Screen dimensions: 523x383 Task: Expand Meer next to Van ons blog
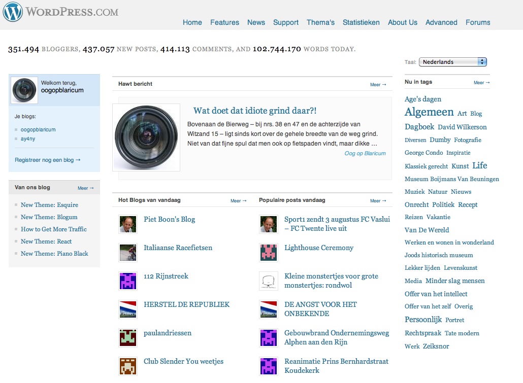coord(85,188)
